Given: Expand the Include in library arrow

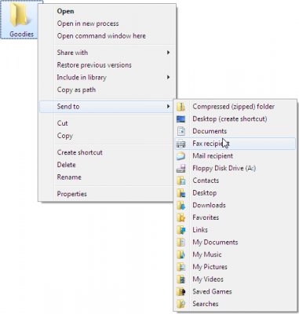Looking at the screenshot, I should (x=168, y=78).
